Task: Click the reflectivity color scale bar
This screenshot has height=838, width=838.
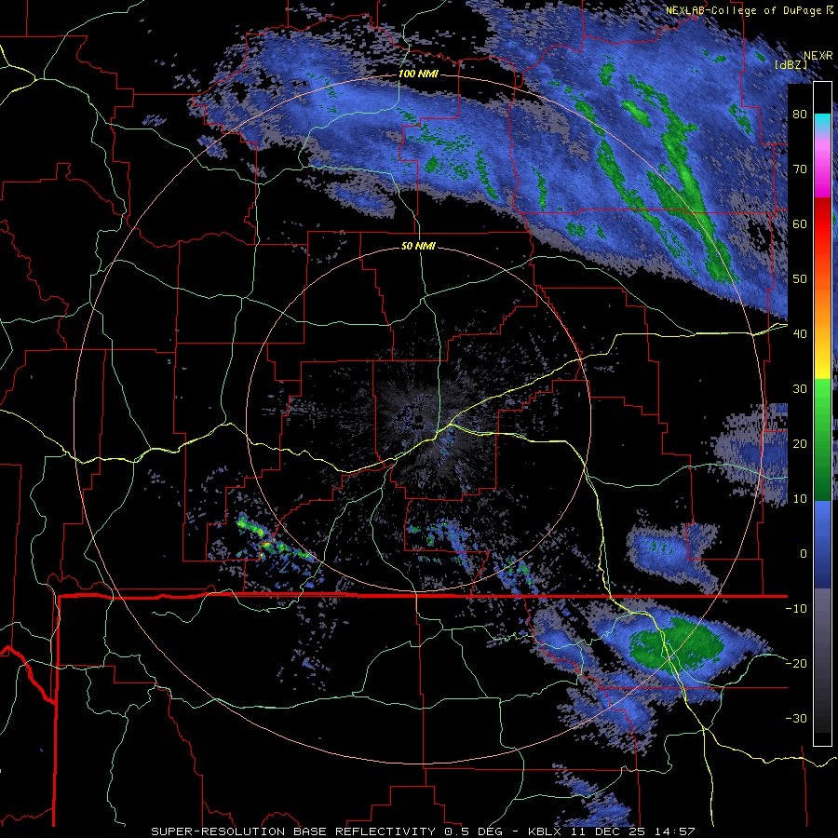Action: click(822, 413)
